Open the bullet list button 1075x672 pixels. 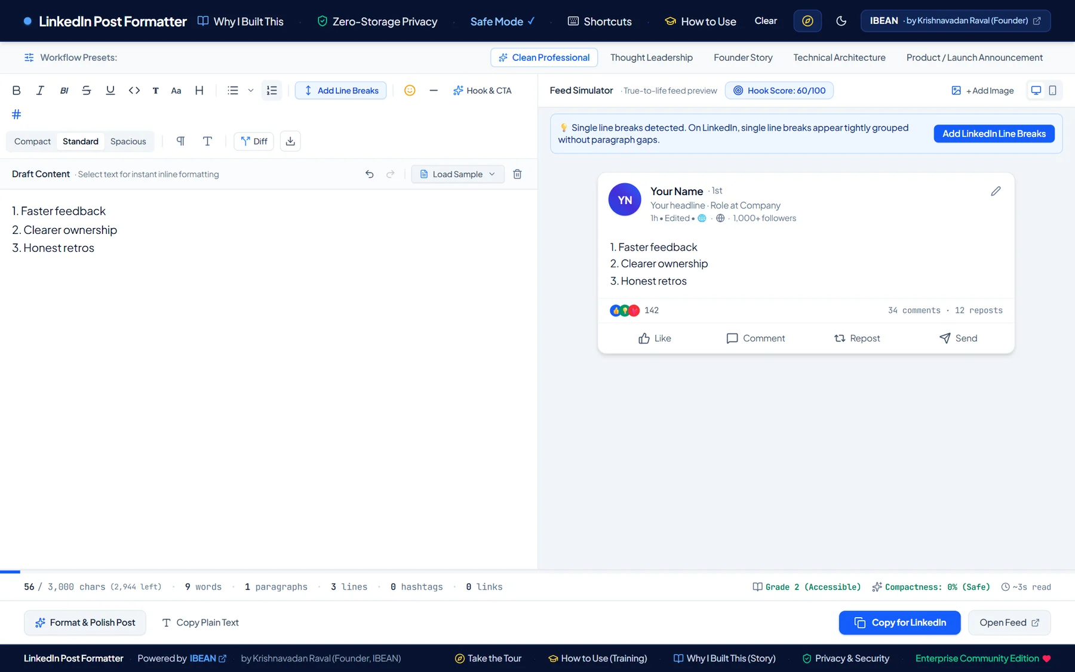pyautogui.click(x=233, y=91)
